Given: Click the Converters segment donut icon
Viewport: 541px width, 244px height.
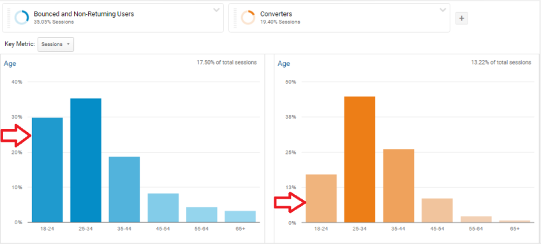Looking at the screenshot, I should click(248, 18).
